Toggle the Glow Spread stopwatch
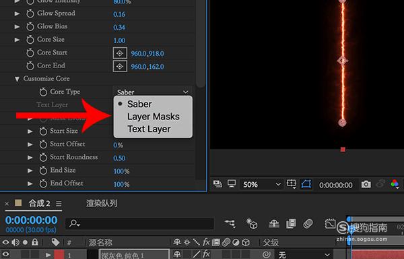This screenshot has width=404, height=259. pos(30,13)
